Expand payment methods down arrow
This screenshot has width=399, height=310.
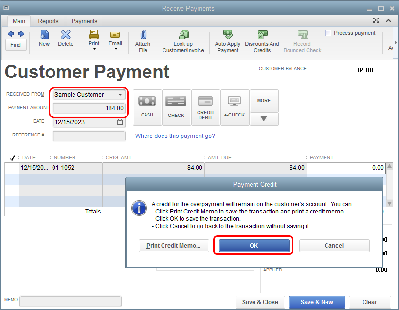tap(264, 119)
